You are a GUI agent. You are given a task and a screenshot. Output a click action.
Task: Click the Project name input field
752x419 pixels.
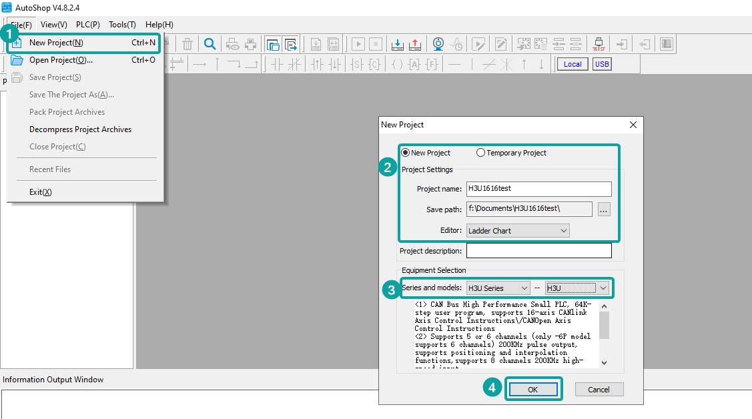[539, 189]
